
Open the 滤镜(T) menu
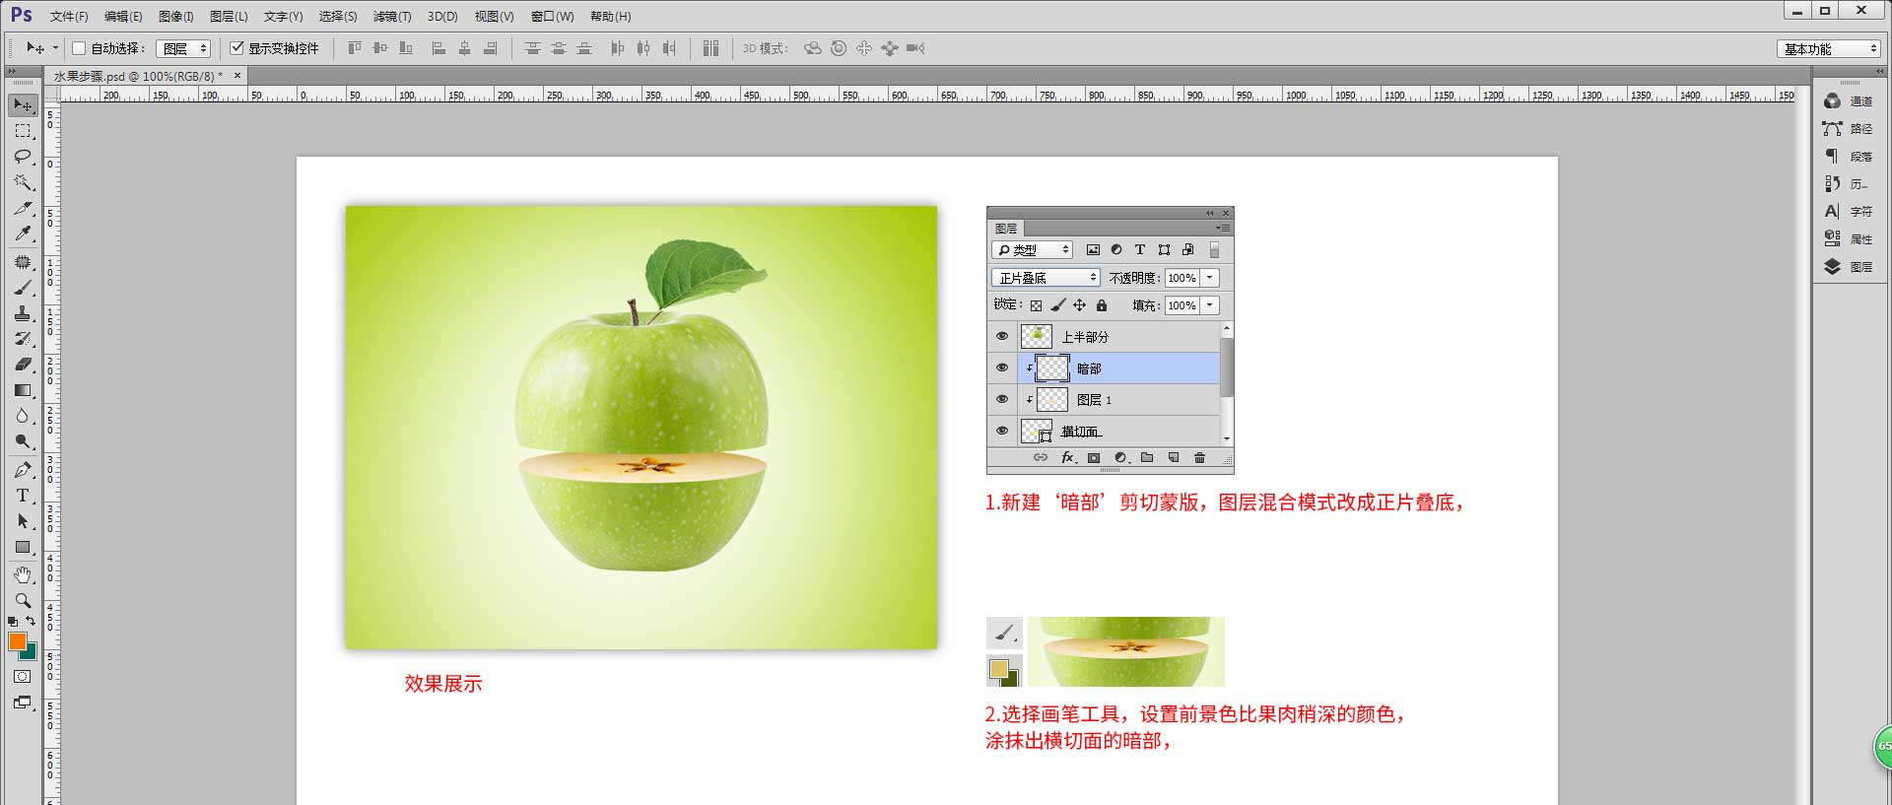pyautogui.click(x=392, y=17)
